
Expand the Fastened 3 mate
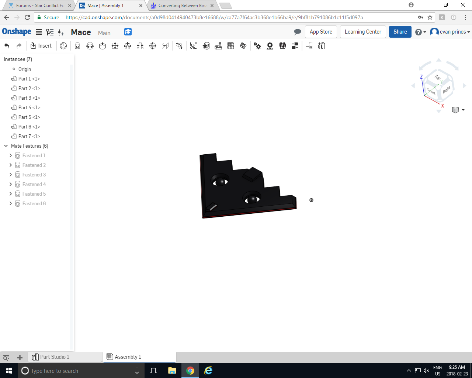click(x=11, y=175)
